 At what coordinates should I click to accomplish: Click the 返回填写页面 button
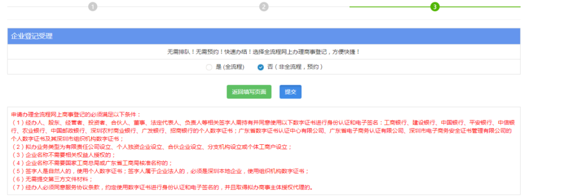[249, 92]
